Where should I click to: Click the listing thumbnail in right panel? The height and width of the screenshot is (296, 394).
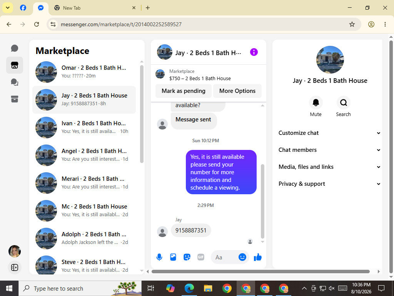[330, 60]
